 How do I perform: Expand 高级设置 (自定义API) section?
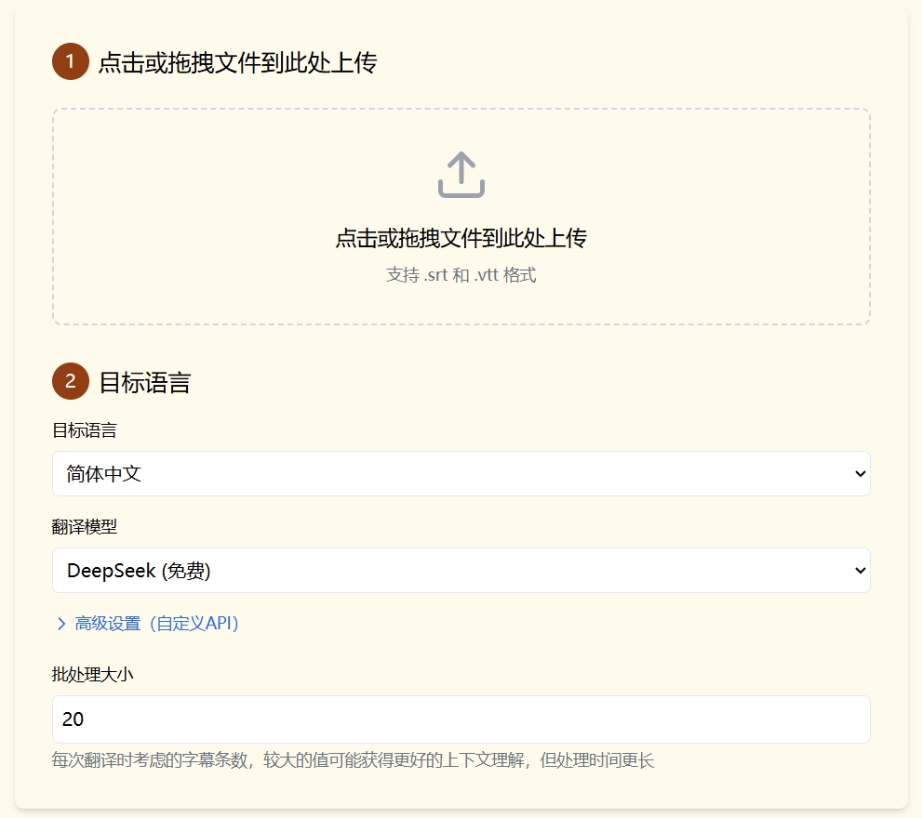click(x=148, y=624)
